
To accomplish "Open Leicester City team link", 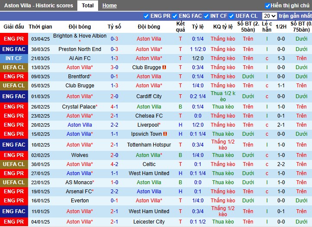I will pos(149,222).
